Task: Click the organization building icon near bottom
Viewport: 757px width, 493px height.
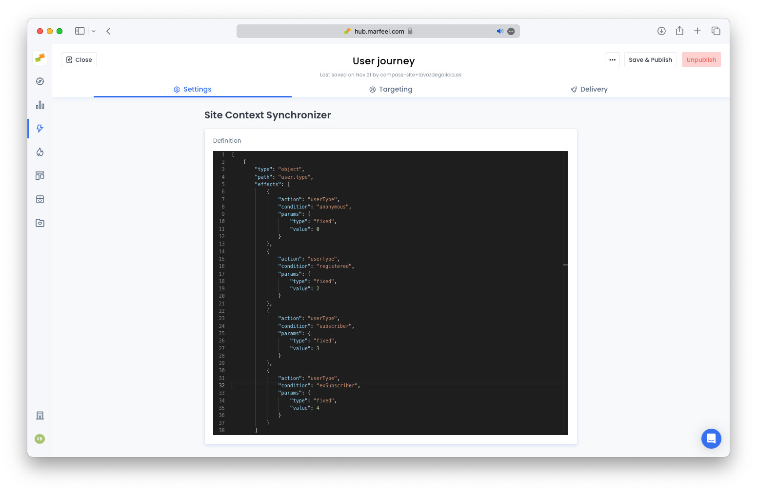Action: point(40,416)
